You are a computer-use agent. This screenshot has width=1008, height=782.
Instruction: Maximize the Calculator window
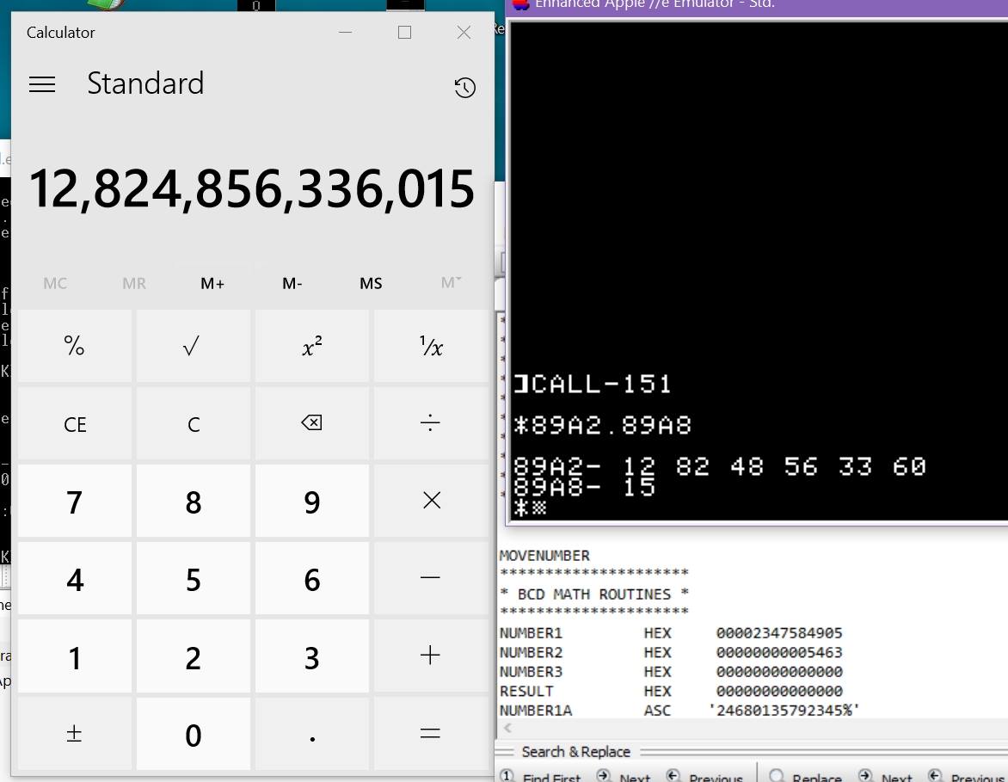tap(404, 32)
